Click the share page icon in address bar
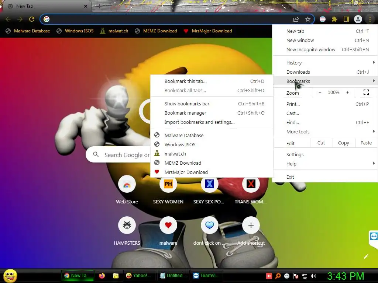 [296, 20]
